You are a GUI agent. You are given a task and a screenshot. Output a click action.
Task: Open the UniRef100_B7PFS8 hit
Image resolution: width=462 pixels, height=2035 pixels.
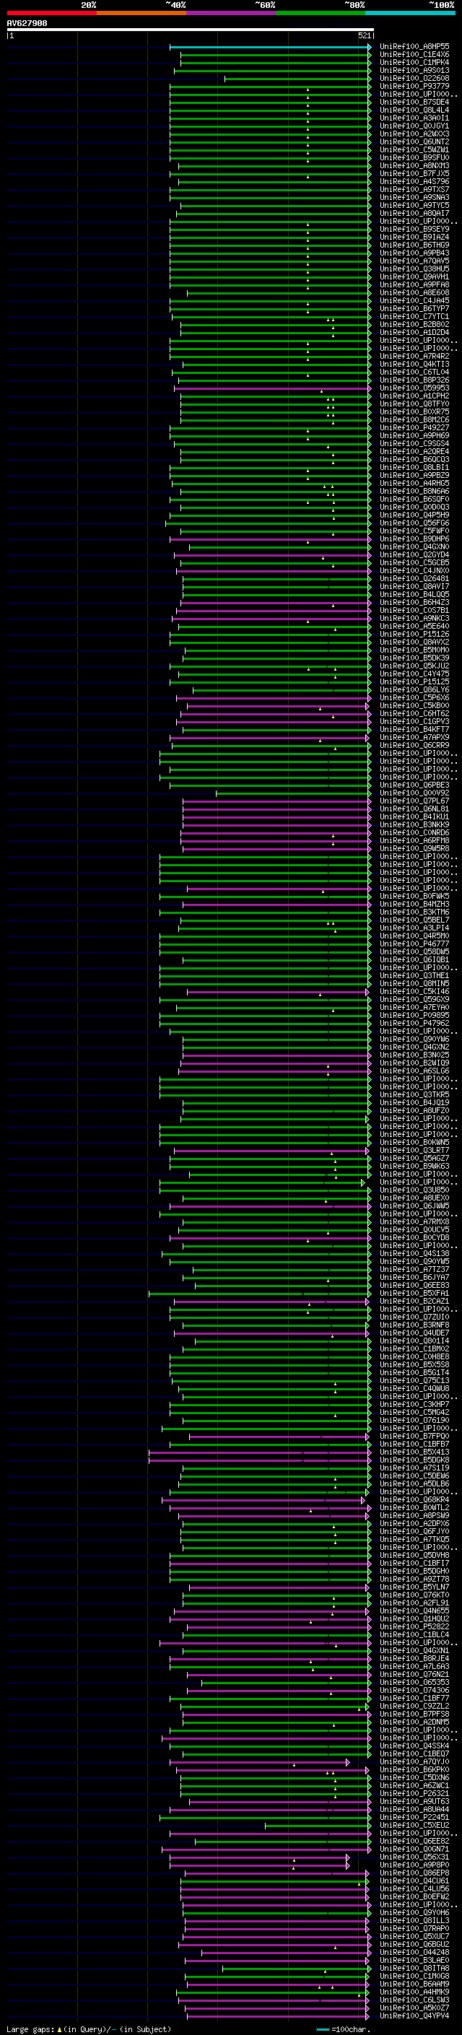click(x=414, y=1714)
